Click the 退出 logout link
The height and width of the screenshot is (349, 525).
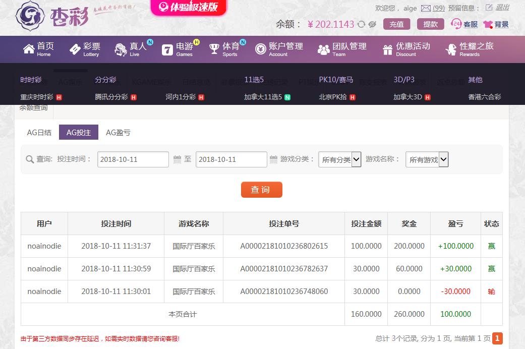tap(502, 8)
